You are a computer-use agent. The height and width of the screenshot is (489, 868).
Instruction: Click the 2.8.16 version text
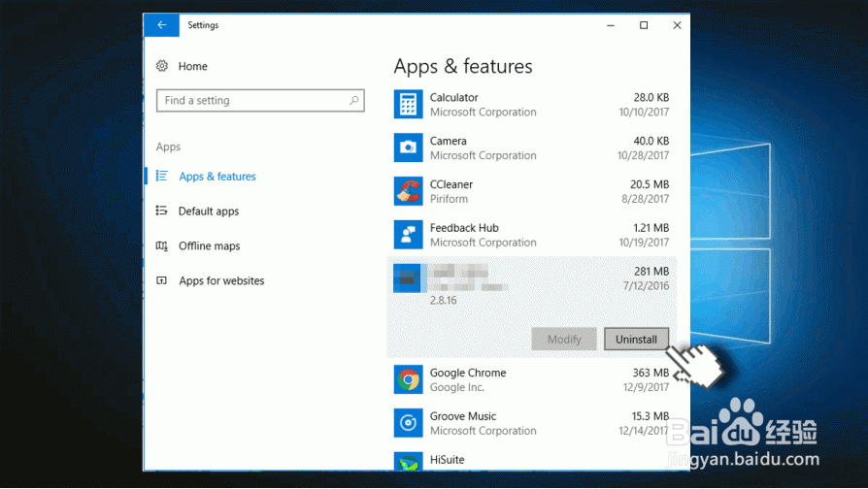pyautogui.click(x=443, y=301)
